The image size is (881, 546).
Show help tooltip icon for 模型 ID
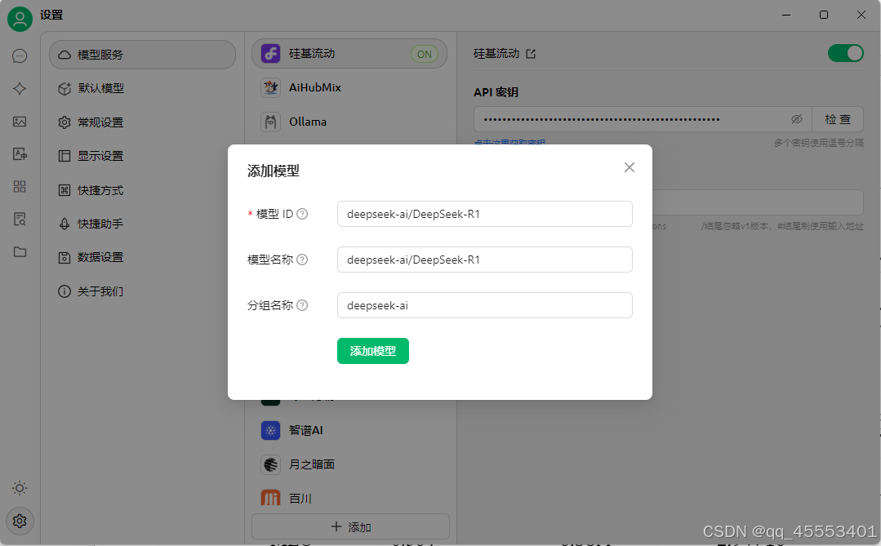pyautogui.click(x=302, y=214)
